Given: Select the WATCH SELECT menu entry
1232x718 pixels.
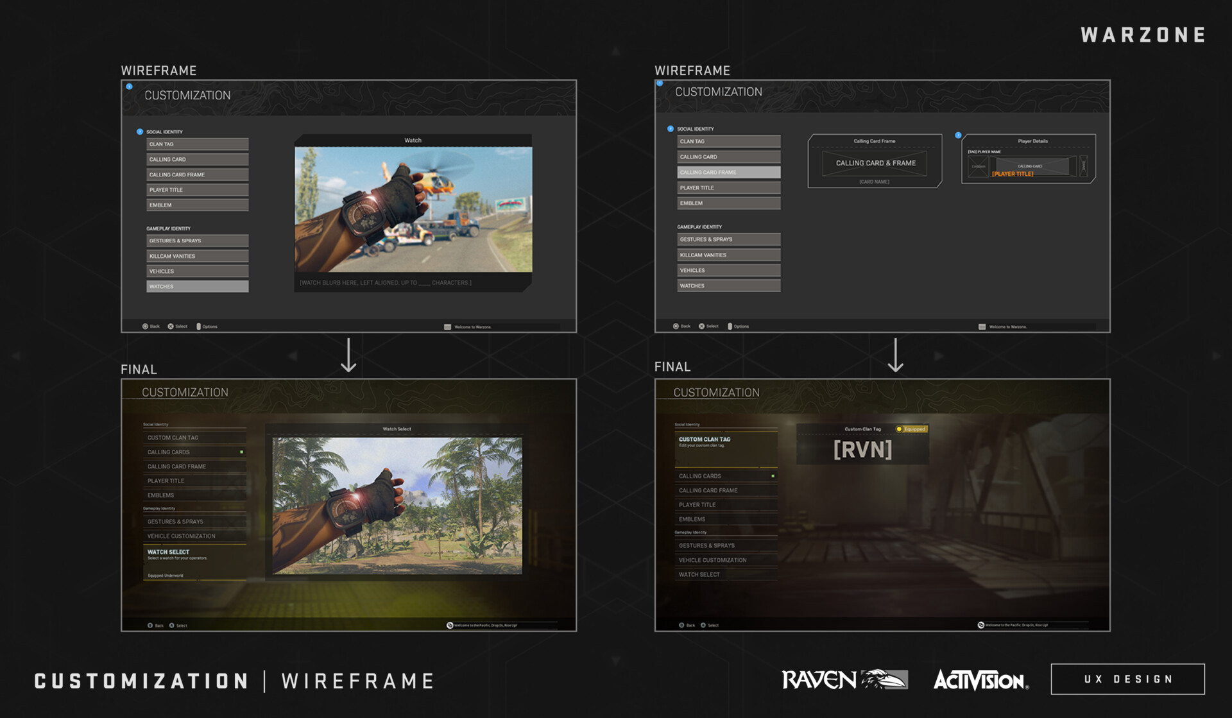Looking at the screenshot, I should tap(168, 552).
